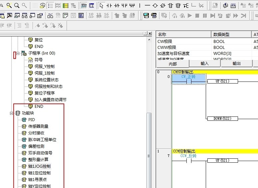
Task: Insert a new open contact OR
Action: [x=125, y=6]
